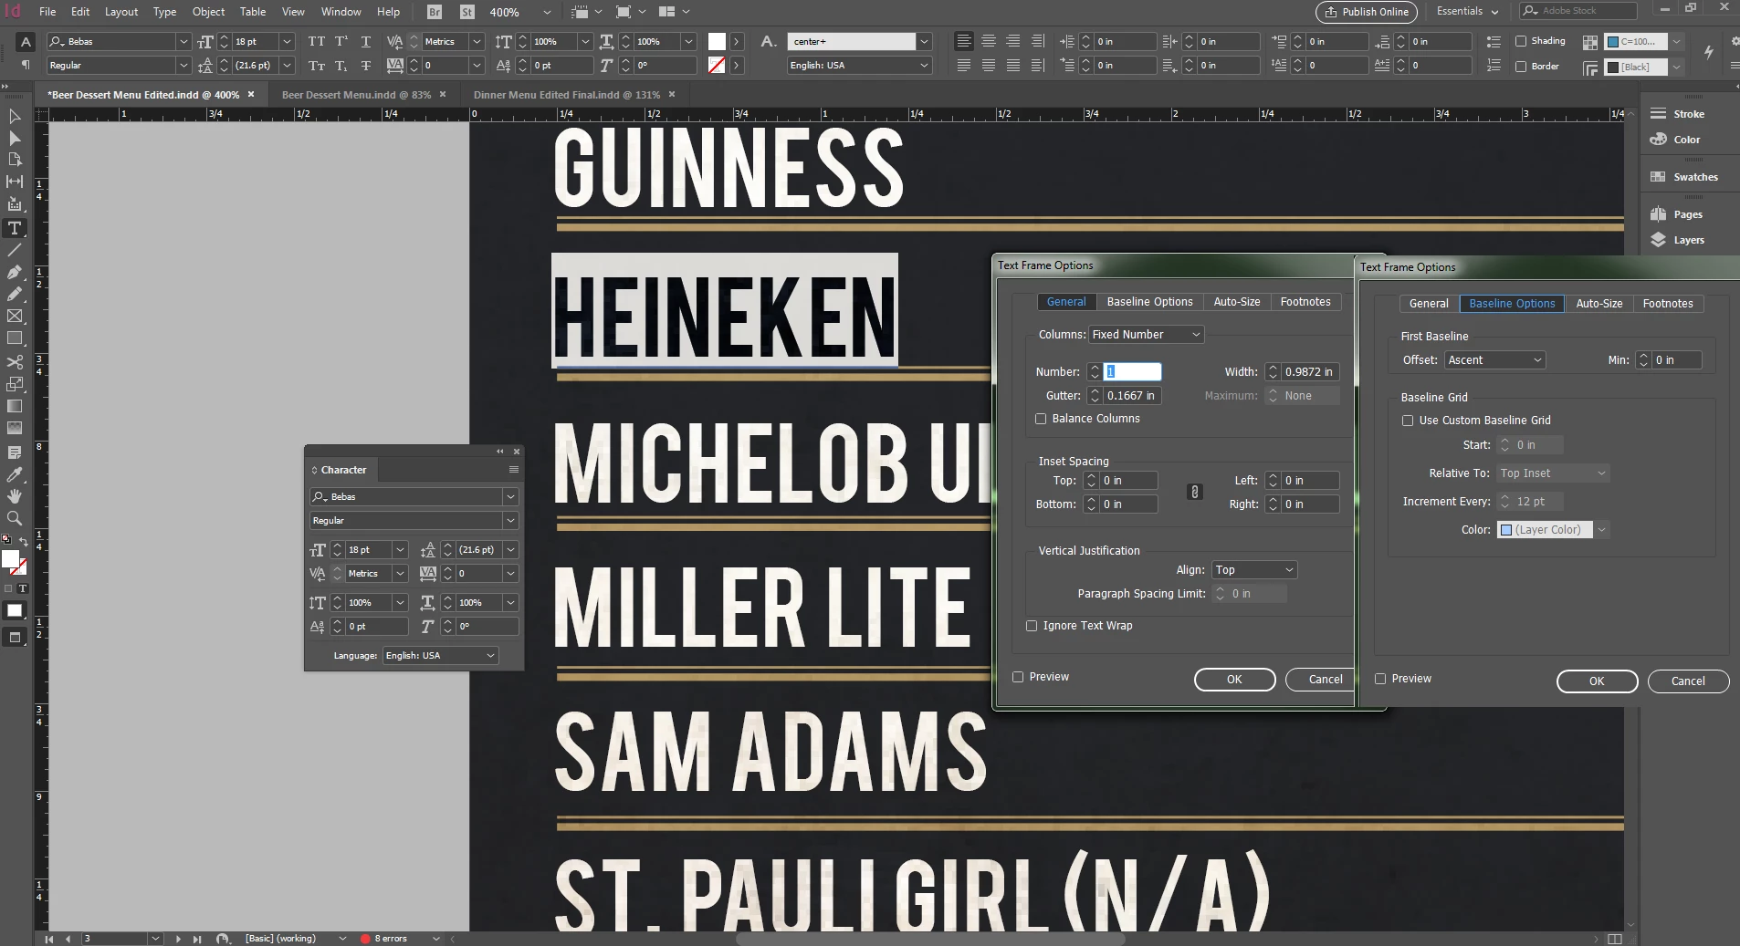1740x946 pixels.
Task: Tick Preview in the Baseline Options dialog
Action: pos(1380,679)
